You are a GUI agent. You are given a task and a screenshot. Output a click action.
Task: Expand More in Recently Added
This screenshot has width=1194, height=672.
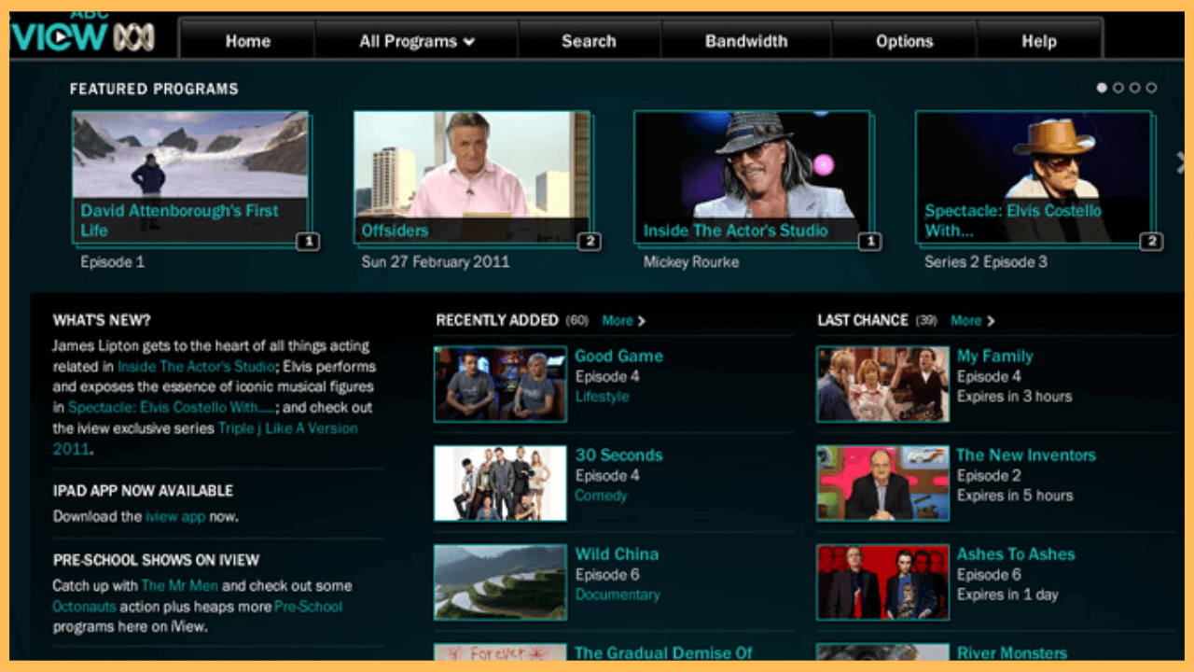point(623,321)
